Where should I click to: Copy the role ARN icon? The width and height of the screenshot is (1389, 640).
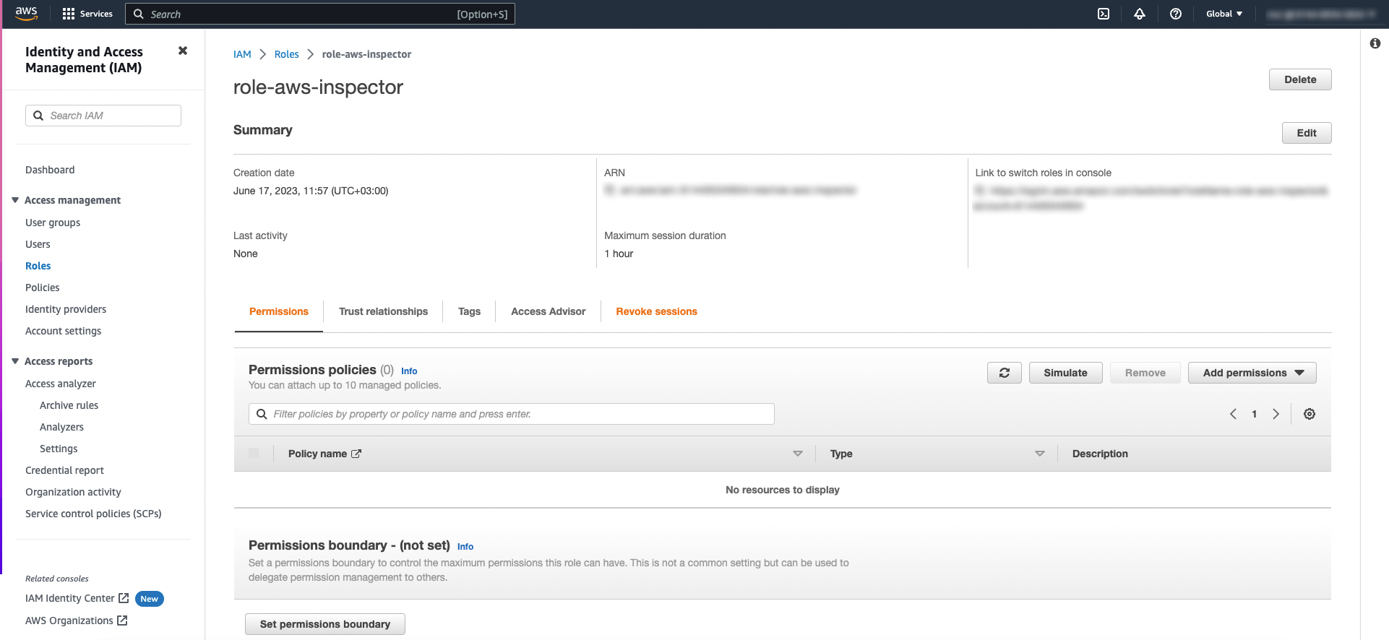click(x=609, y=190)
